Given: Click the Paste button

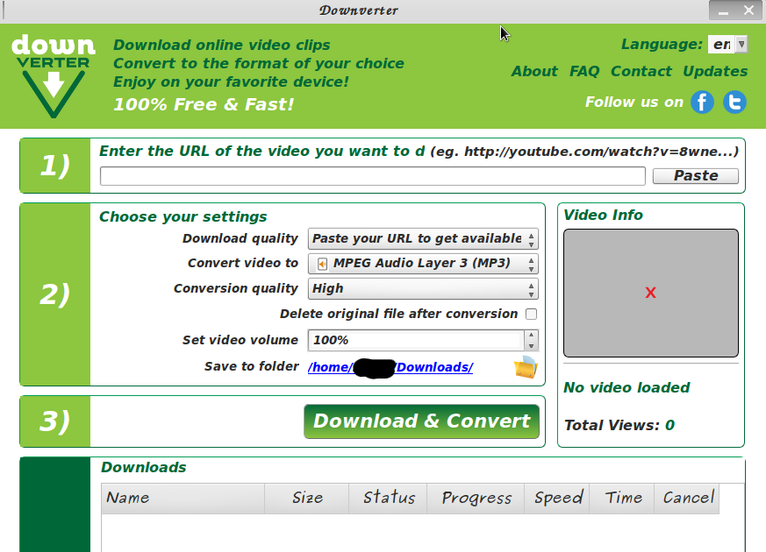Looking at the screenshot, I should tap(696, 175).
